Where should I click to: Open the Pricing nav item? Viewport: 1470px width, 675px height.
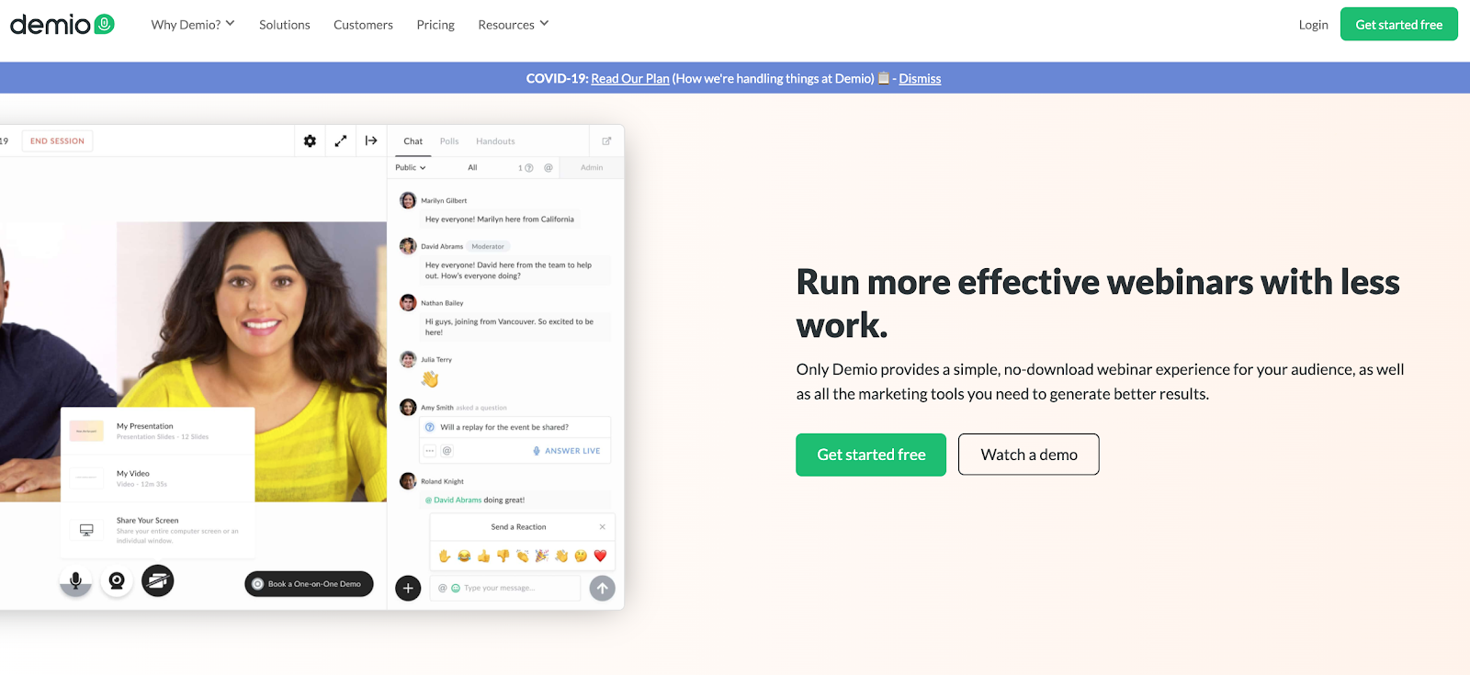[x=435, y=25]
